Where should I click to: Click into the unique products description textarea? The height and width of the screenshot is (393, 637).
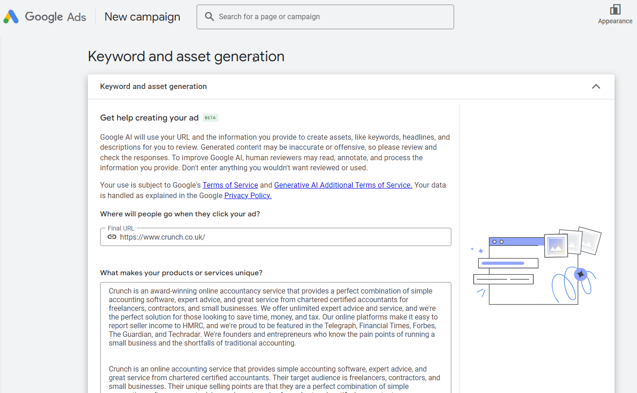(276, 337)
